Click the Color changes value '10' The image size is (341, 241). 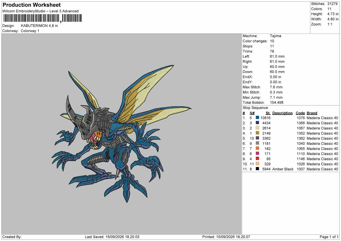coord(272,41)
